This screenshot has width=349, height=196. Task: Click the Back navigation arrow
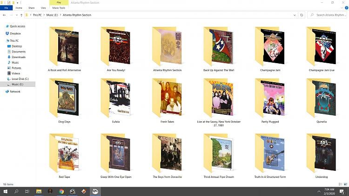(4, 15)
